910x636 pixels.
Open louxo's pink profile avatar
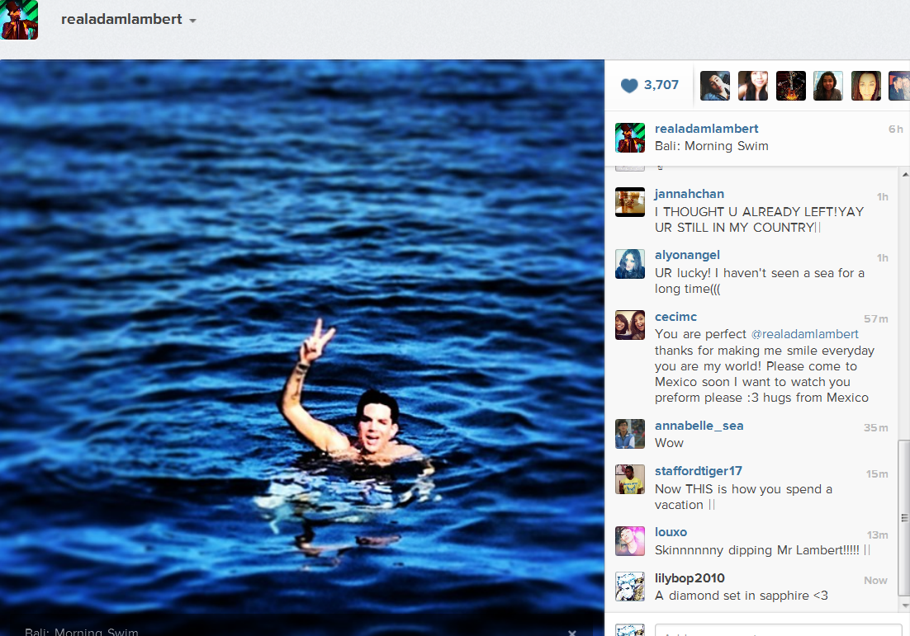630,541
